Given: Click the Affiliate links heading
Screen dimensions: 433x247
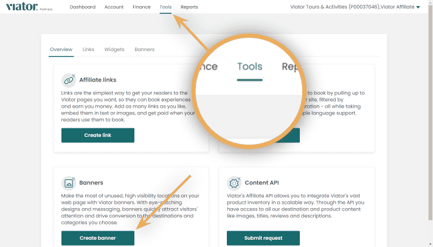Looking at the screenshot, I should [98, 80].
